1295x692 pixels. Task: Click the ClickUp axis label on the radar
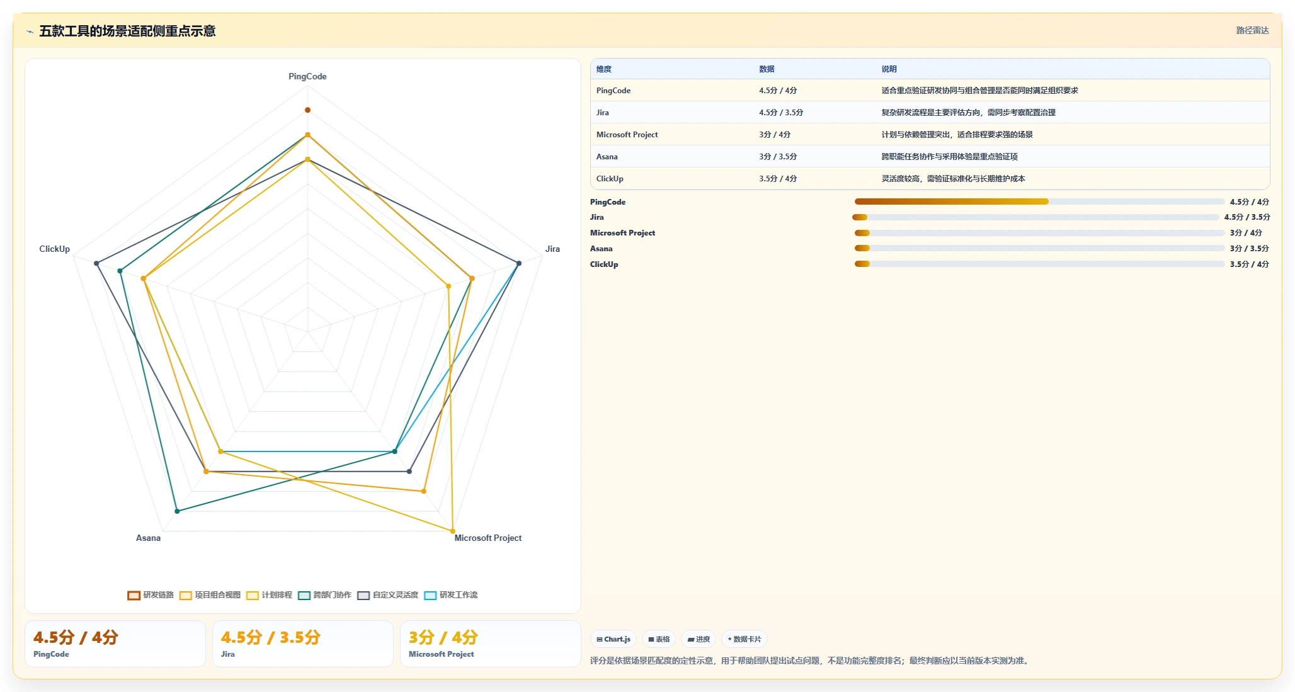tap(54, 249)
